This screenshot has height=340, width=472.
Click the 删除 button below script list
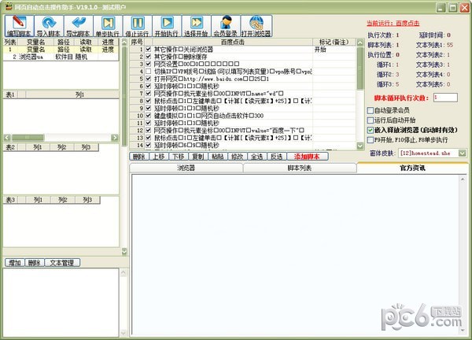[x=138, y=157]
